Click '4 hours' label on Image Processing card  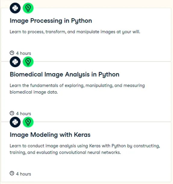tap(23, 53)
